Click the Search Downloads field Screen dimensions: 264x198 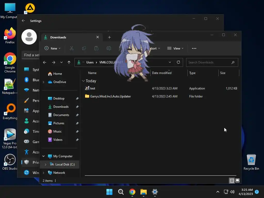(x=212, y=62)
